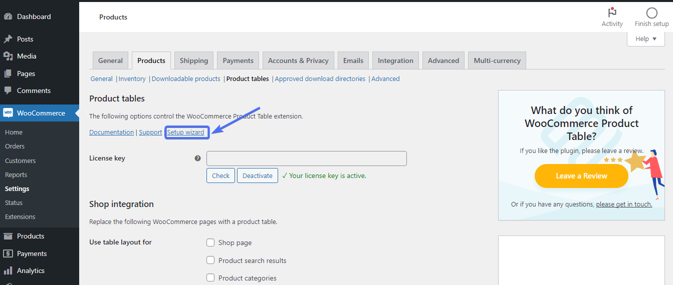Screen dimensions: 673x285
Task: Click the Finish setup circle icon
Action: pos(651,13)
